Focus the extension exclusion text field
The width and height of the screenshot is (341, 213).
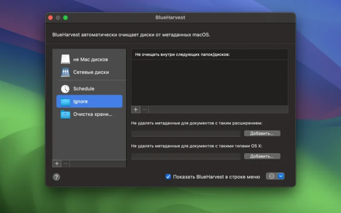pos(186,133)
